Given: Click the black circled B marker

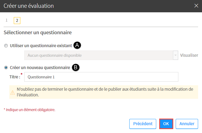Looking at the screenshot, I should point(76,68).
